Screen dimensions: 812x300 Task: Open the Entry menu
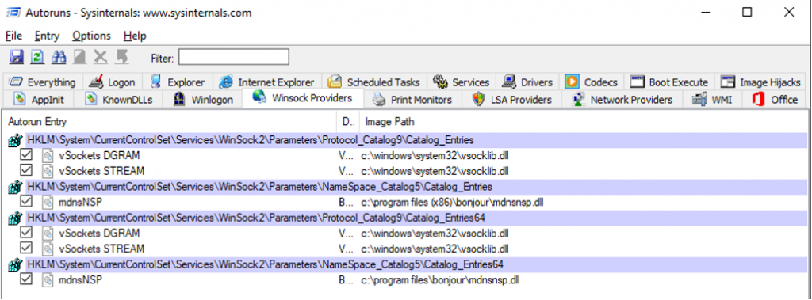47,36
